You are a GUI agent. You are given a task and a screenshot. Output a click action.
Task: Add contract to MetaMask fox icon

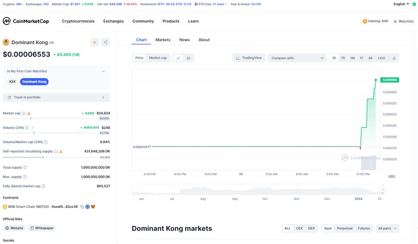point(93,207)
